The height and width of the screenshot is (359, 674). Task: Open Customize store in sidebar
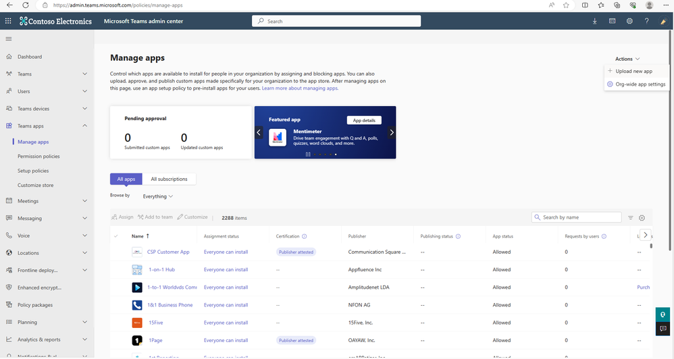(x=36, y=185)
